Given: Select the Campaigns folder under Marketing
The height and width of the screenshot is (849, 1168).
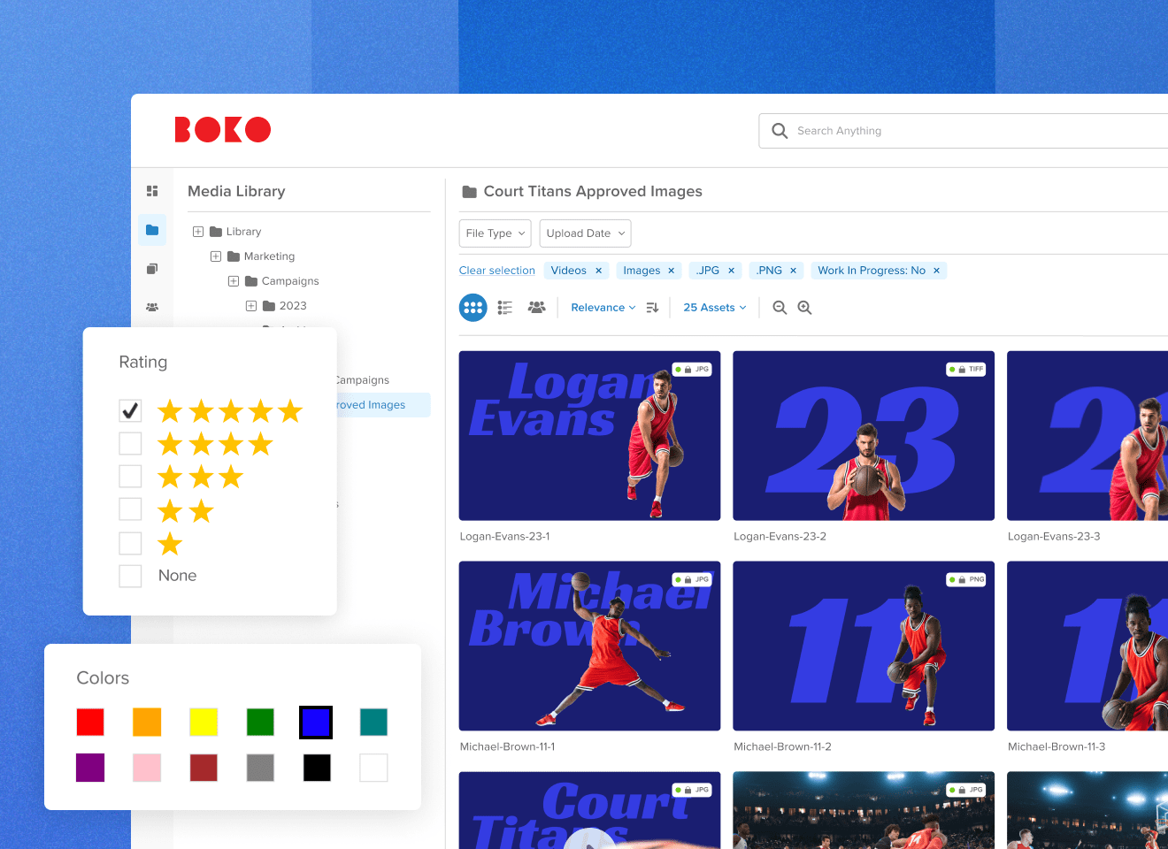Looking at the screenshot, I should [x=281, y=281].
